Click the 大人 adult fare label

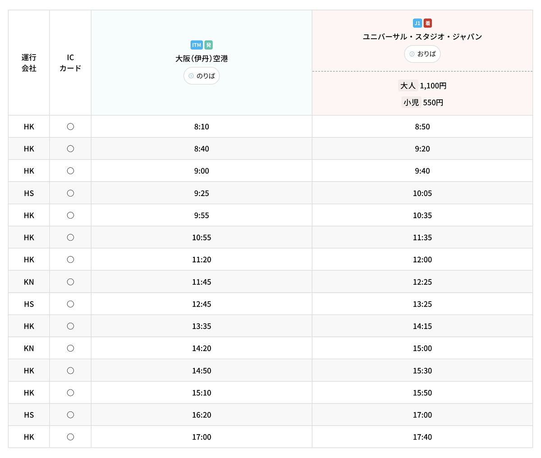pyautogui.click(x=408, y=86)
